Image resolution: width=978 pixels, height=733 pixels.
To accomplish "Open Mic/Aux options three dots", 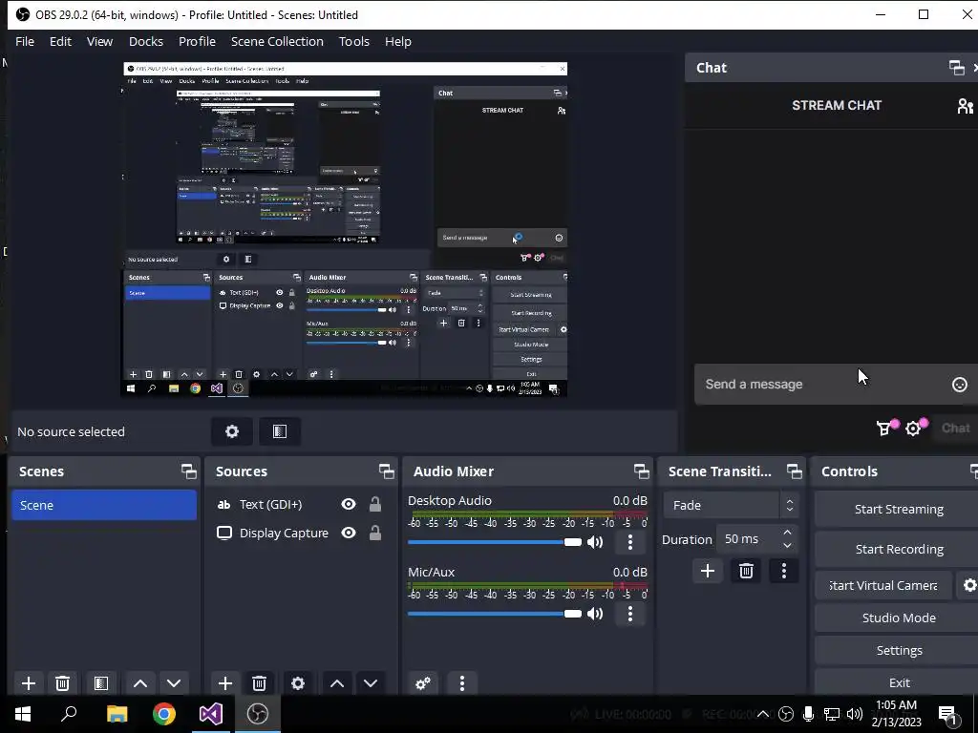I will pos(630,614).
